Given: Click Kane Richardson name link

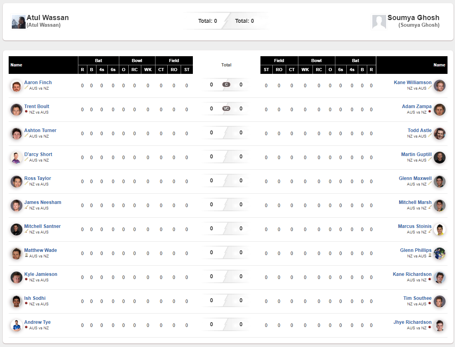Looking at the screenshot, I should point(412,274).
